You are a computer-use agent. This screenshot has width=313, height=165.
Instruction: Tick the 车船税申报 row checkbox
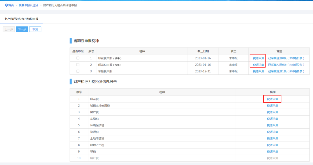click(x=78, y=71)
